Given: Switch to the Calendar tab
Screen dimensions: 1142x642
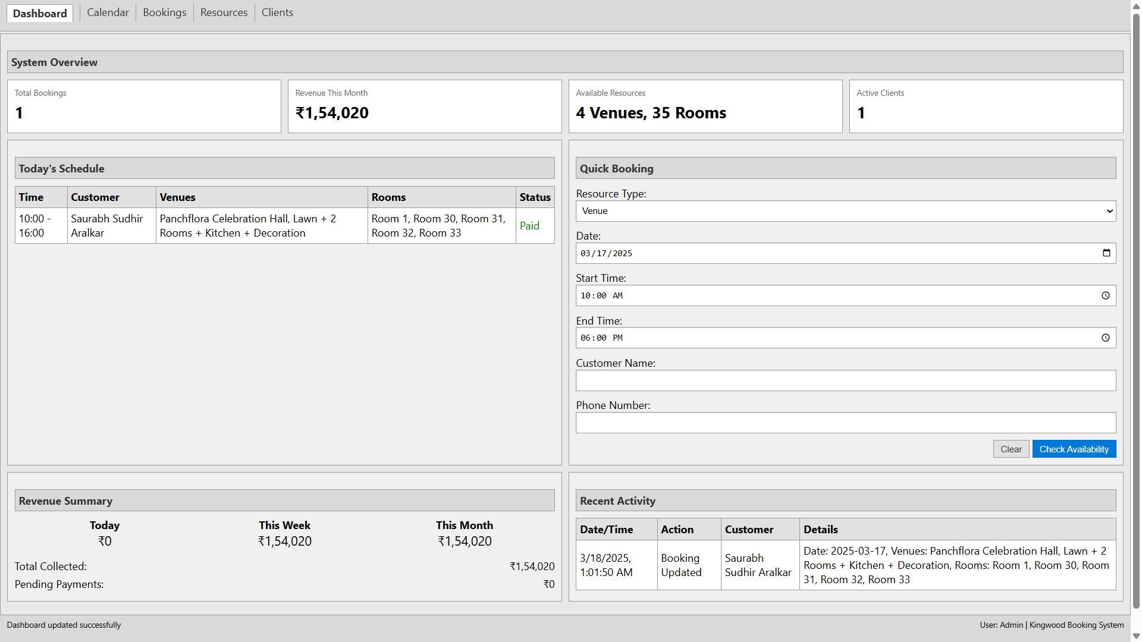Looking at the screenshot, I should (x=108, y=12).
